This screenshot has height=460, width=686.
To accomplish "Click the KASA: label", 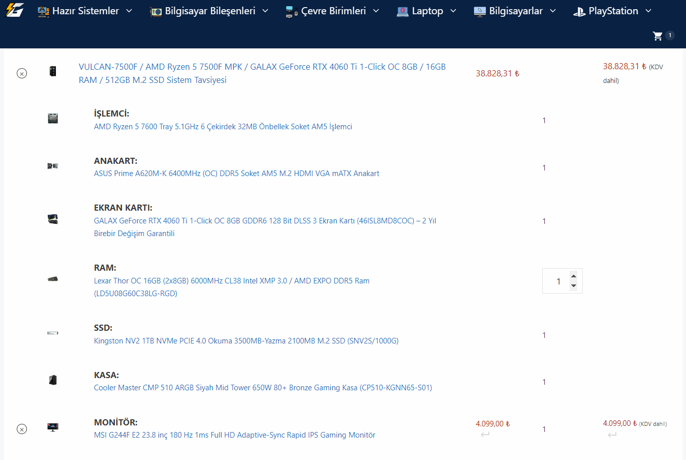I will pyautogui.click(x=106, y=375).
